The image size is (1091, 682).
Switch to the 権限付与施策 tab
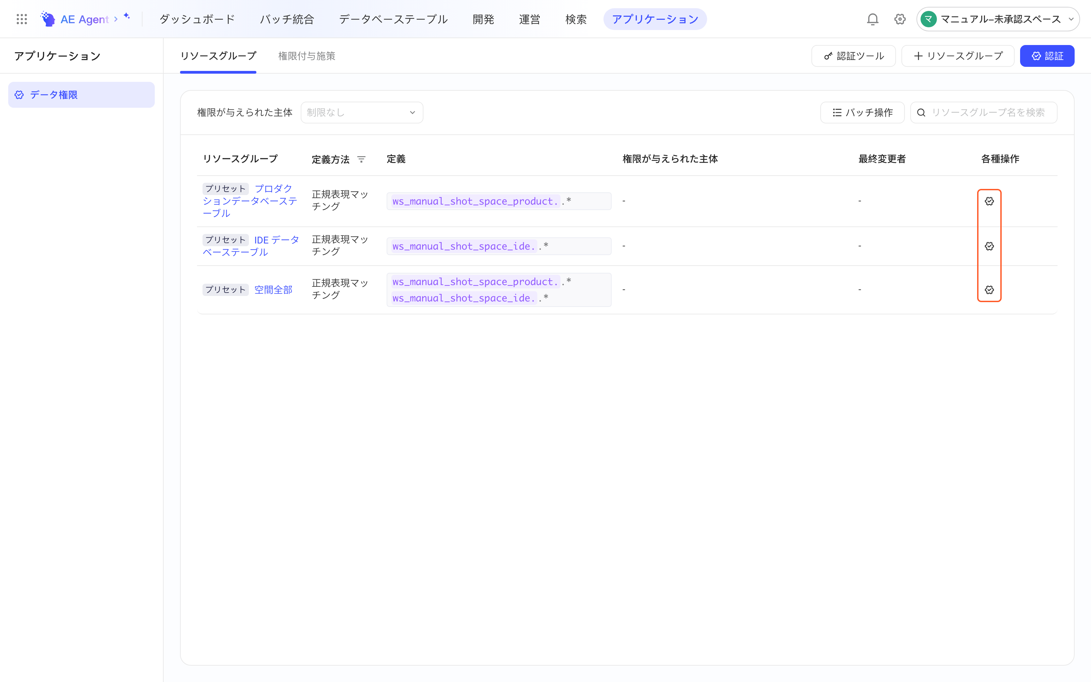[307, 56]
